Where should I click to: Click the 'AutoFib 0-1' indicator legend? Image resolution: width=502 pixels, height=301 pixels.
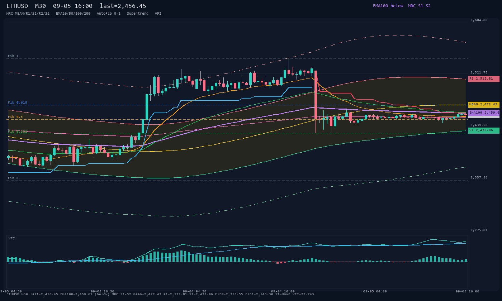tap(109, 14)
